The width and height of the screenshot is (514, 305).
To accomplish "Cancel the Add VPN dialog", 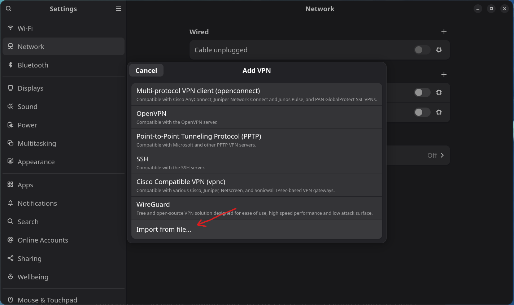I will [x=146, y=70].
